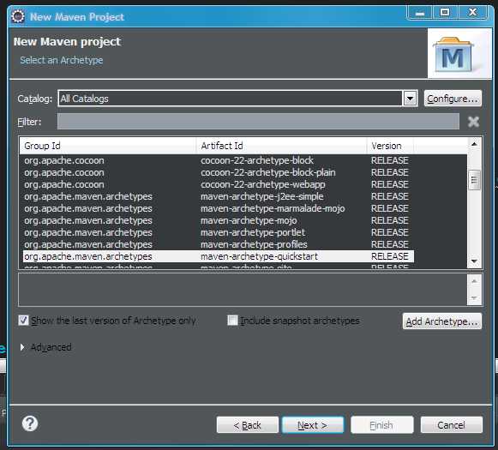Open the Catalog dropdown arrow
498x450 pixels.
coord(410,99)
